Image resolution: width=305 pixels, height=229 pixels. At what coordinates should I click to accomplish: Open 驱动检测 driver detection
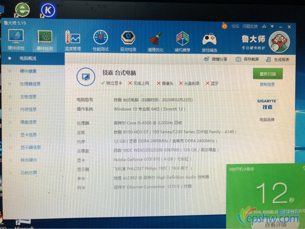point(128,41)
